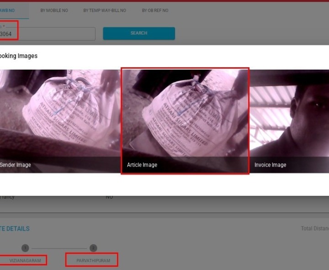Click the Article Image caption bar
The width and height of the screenshot is (329, 270).
click(185, 165)
